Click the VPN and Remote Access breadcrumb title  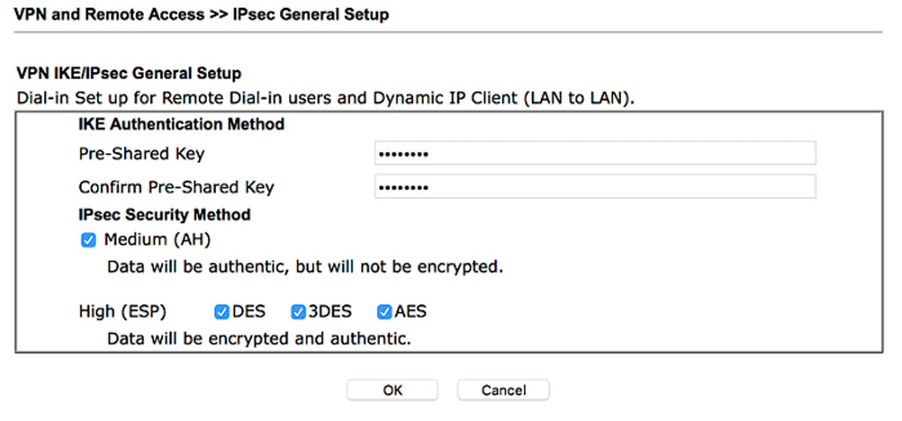coord(202,14)
